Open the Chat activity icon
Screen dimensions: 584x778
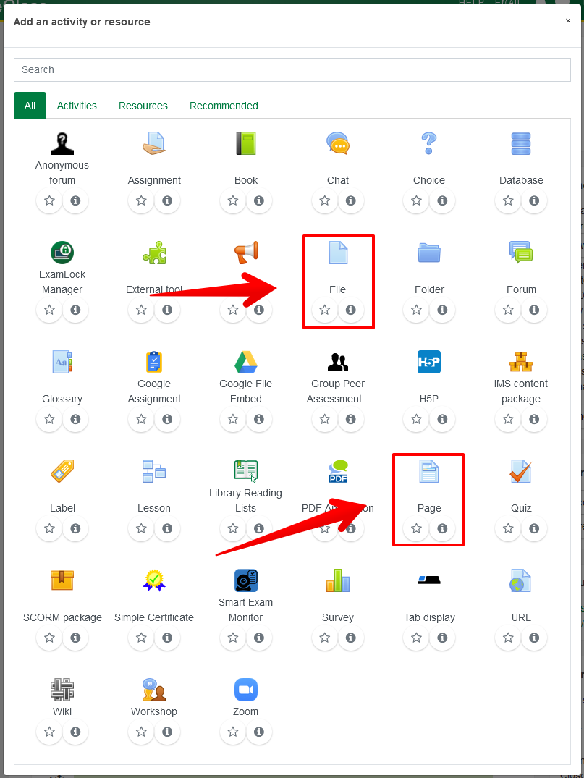coord(337,143)
